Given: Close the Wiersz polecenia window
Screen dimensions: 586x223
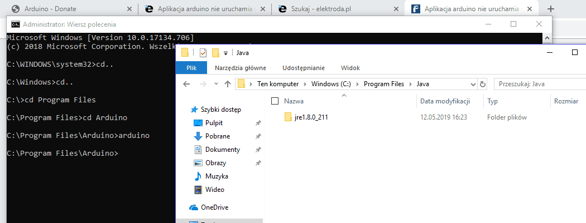Looking at the screenshot, I should 539,24.
